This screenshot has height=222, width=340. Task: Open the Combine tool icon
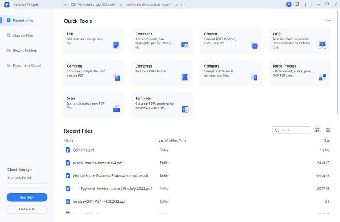point(117,77)
